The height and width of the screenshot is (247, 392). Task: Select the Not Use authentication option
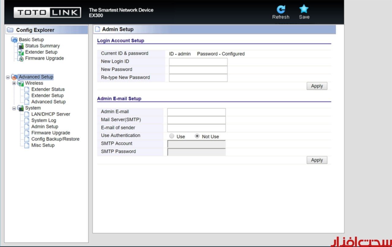[x=197, y=136]
